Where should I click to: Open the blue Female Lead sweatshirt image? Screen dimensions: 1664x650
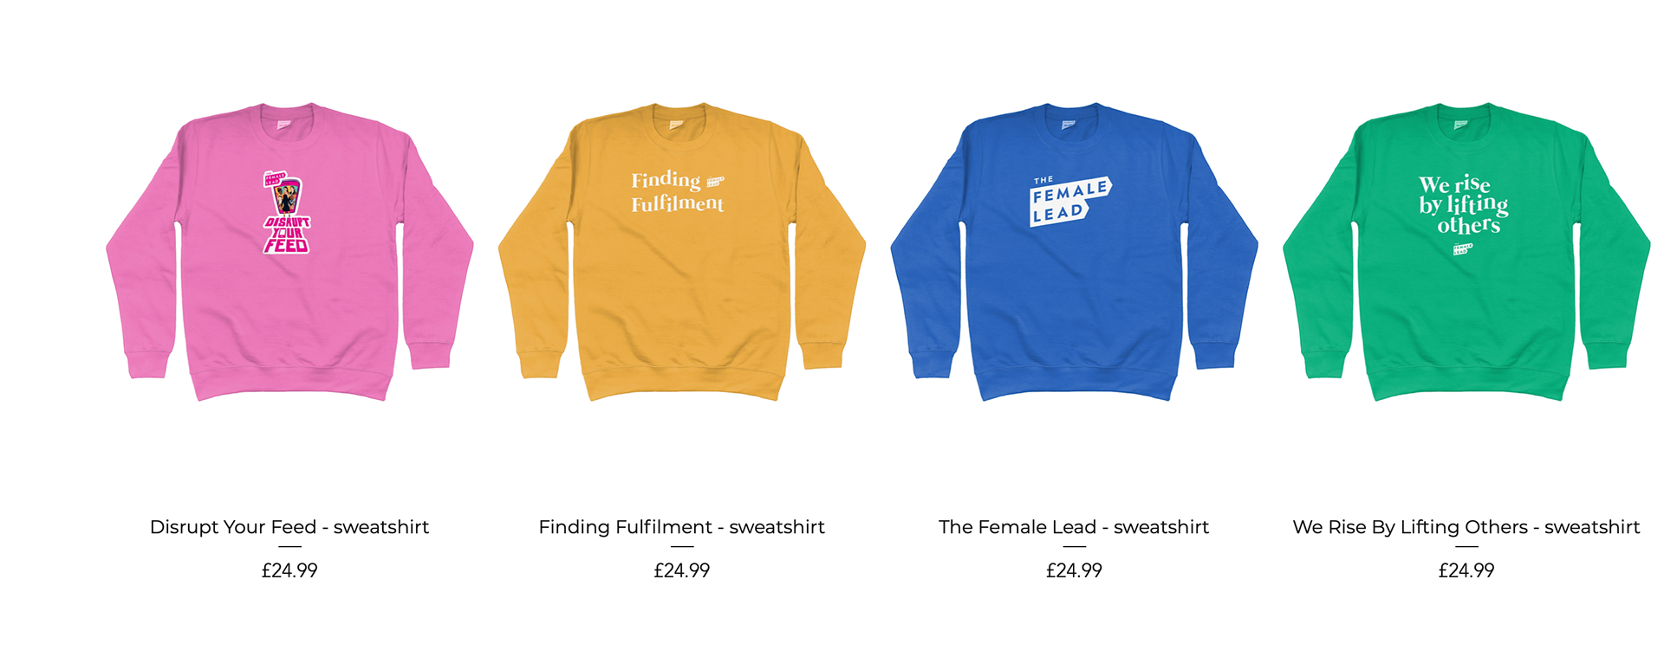coord(1074,252)
